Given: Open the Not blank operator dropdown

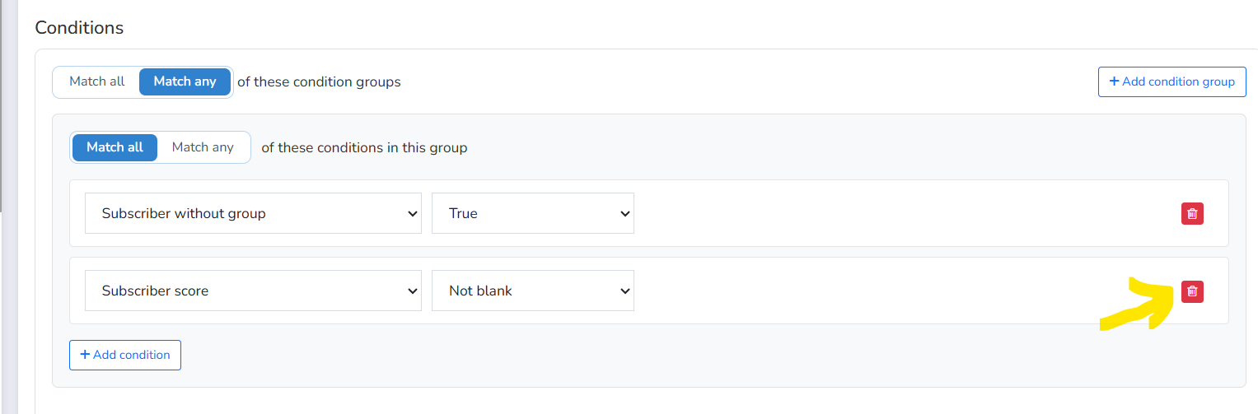Looking at the screenshot, I should tap(533, 291).
